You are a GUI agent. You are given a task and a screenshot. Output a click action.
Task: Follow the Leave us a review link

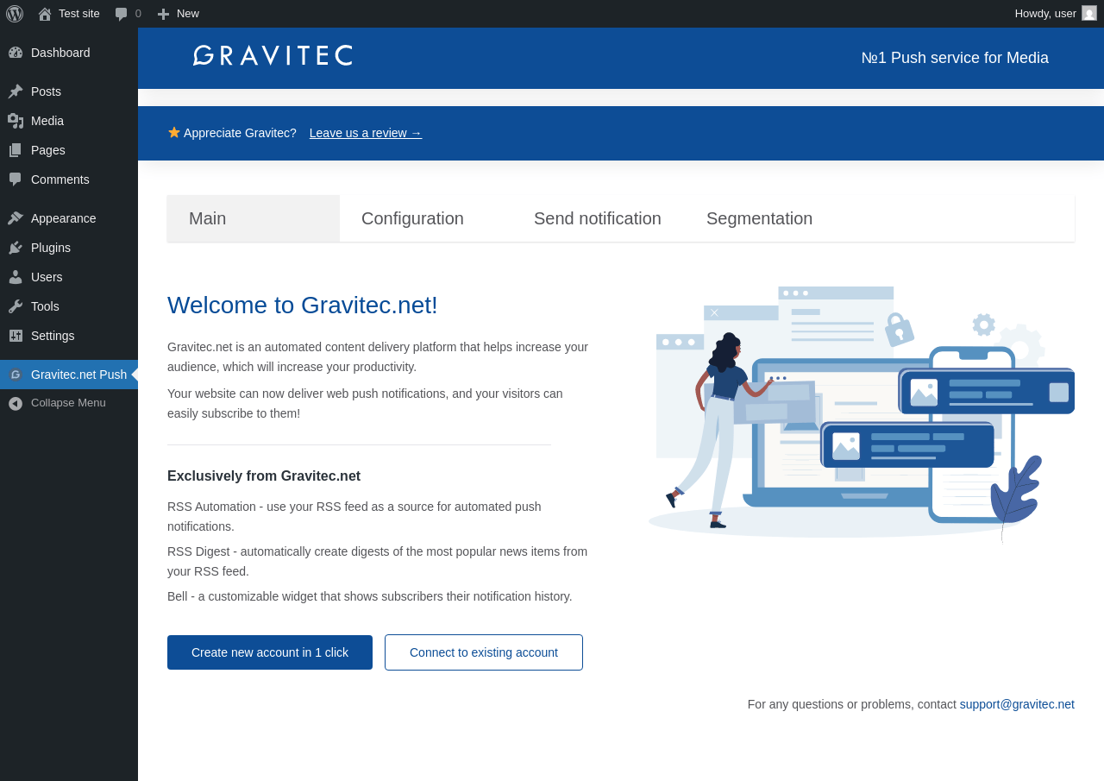[x=366, y=133]
